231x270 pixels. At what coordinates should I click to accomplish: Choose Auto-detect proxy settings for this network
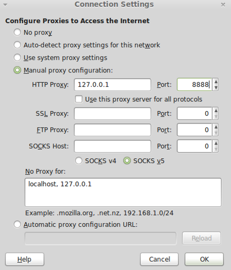(x=17, y=45)
